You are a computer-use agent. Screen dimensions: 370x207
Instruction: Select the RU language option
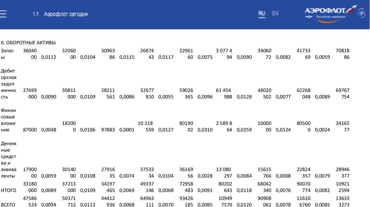pyautogui.click(x=262, y=13)
